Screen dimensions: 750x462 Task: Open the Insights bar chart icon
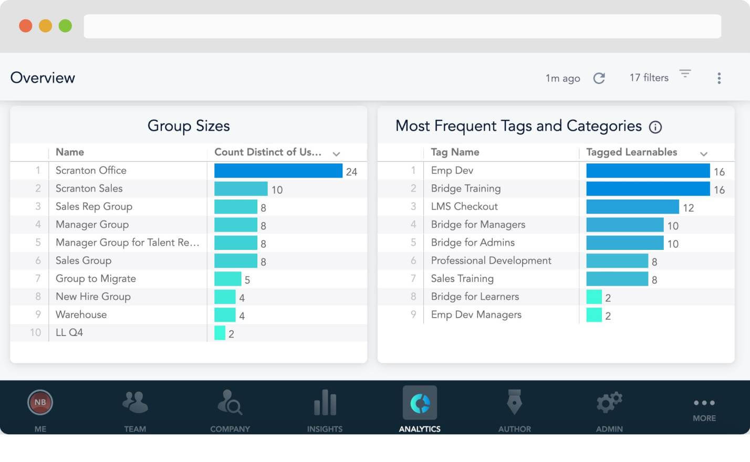325,403
